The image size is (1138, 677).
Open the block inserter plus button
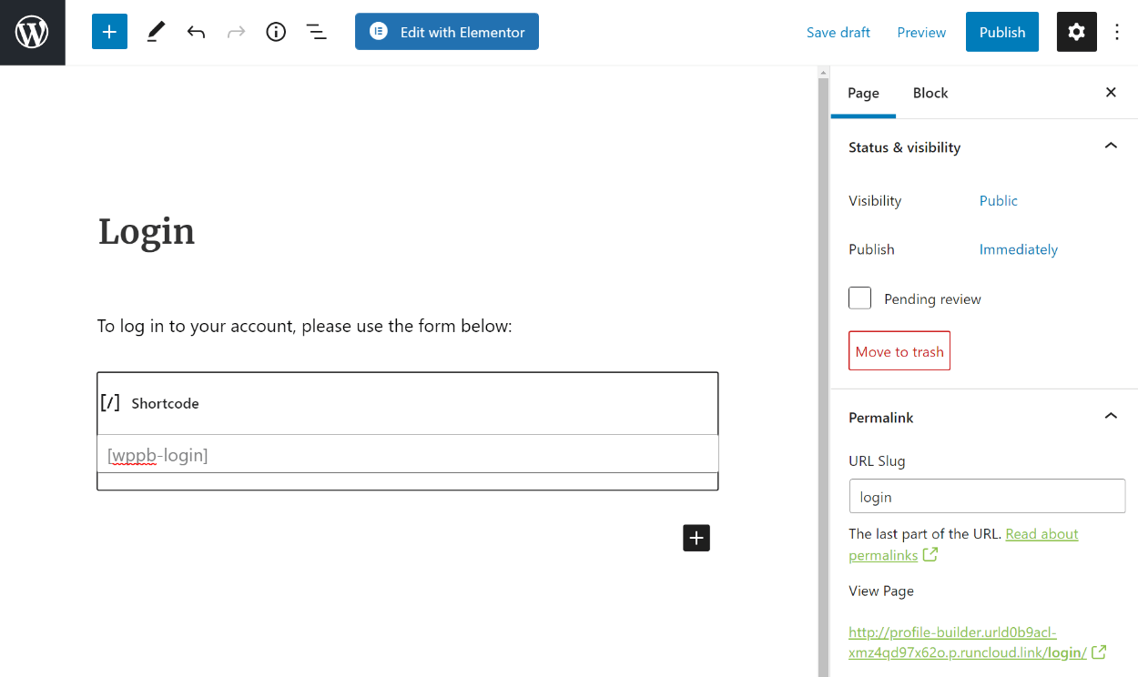pos(109,32)
